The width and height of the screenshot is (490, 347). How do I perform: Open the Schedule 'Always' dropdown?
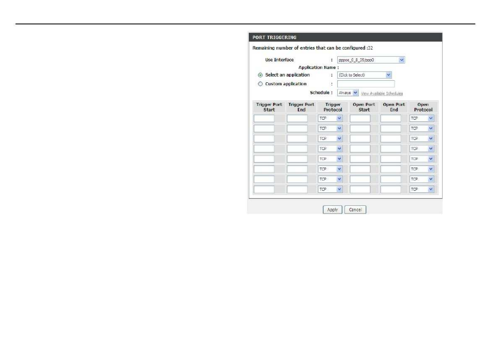pos(348,93)
